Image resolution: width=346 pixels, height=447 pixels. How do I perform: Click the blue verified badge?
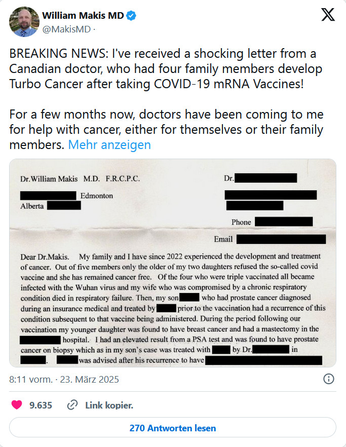(x=131, y=16)
